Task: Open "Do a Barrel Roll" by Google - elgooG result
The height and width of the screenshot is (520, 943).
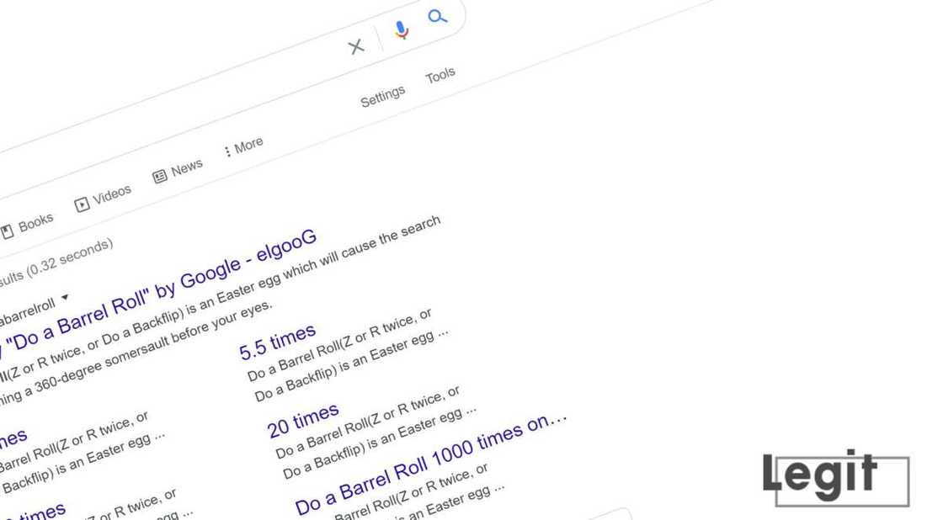Action: (x=168, y=290)
